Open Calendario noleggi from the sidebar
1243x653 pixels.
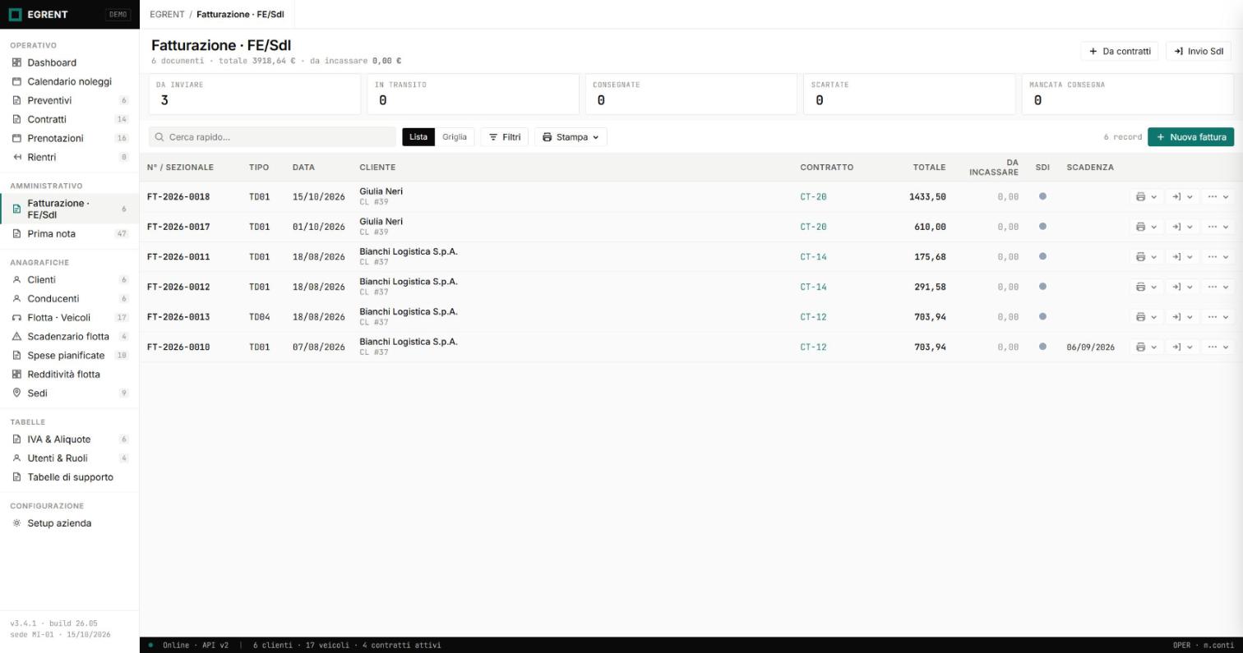pyautogui.click(x=69, y=81)
